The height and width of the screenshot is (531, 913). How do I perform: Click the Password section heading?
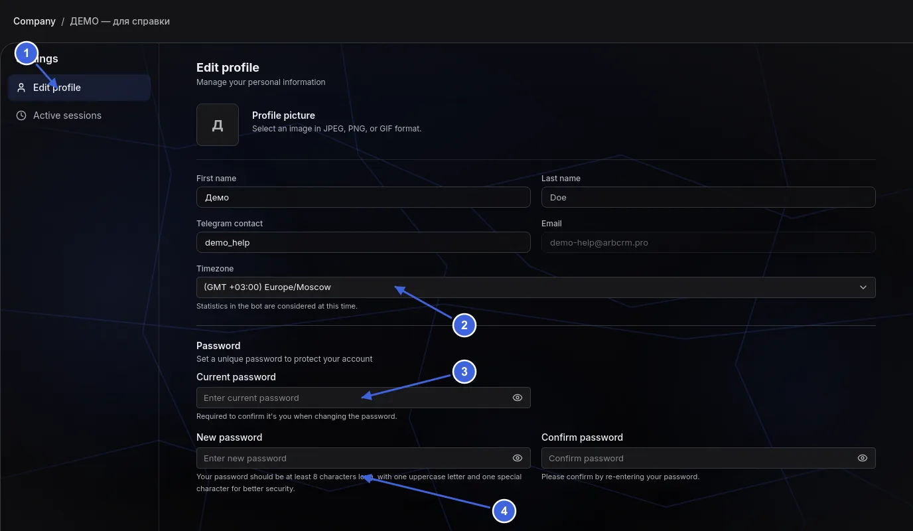click(218, 346)
